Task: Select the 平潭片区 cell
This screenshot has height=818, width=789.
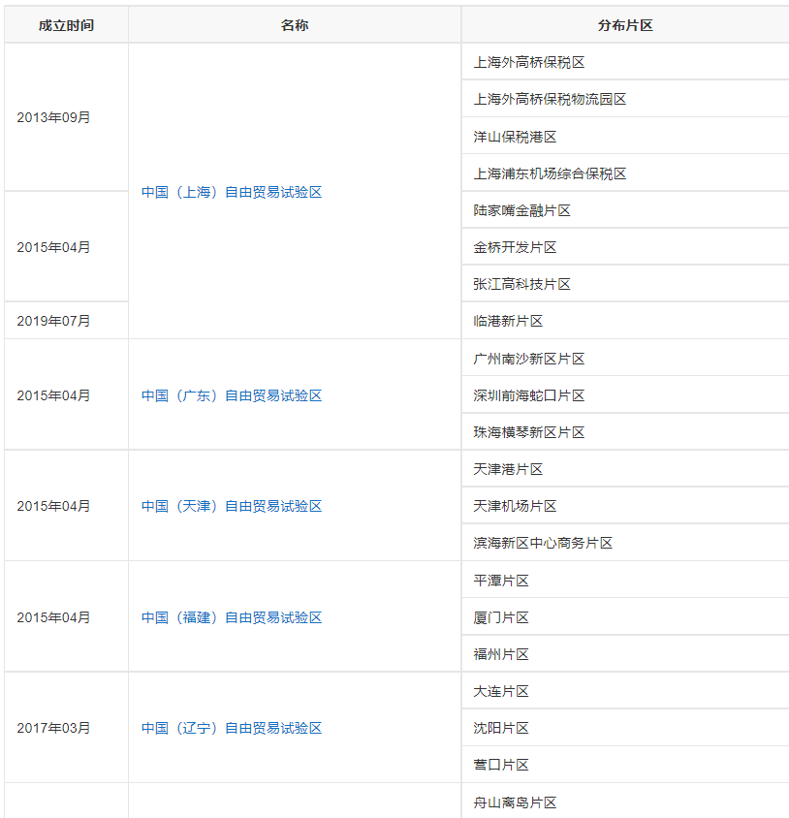Action: [501, 581]
